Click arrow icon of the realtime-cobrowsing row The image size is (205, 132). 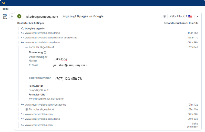(x=22, y=38)
